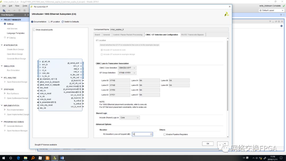Expand the gt_ref_clk port plus icon
Image resolution: width=286 pixels, height=161 pixels.
click(x=40, y=62)
